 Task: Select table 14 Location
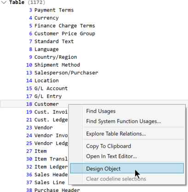42,81
